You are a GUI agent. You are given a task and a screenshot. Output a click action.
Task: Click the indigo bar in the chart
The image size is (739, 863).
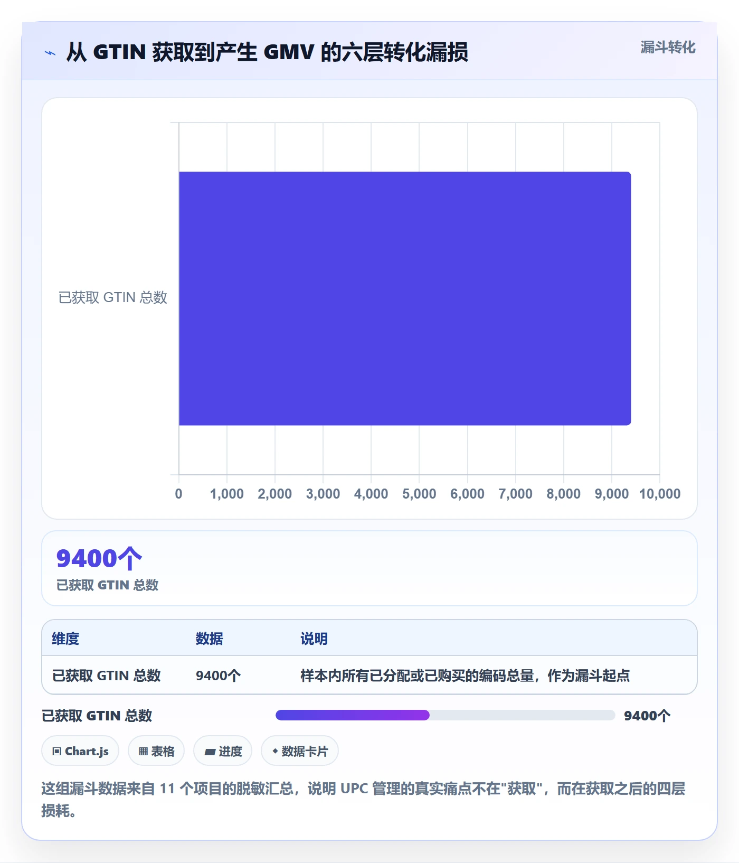tap(405, 298)
